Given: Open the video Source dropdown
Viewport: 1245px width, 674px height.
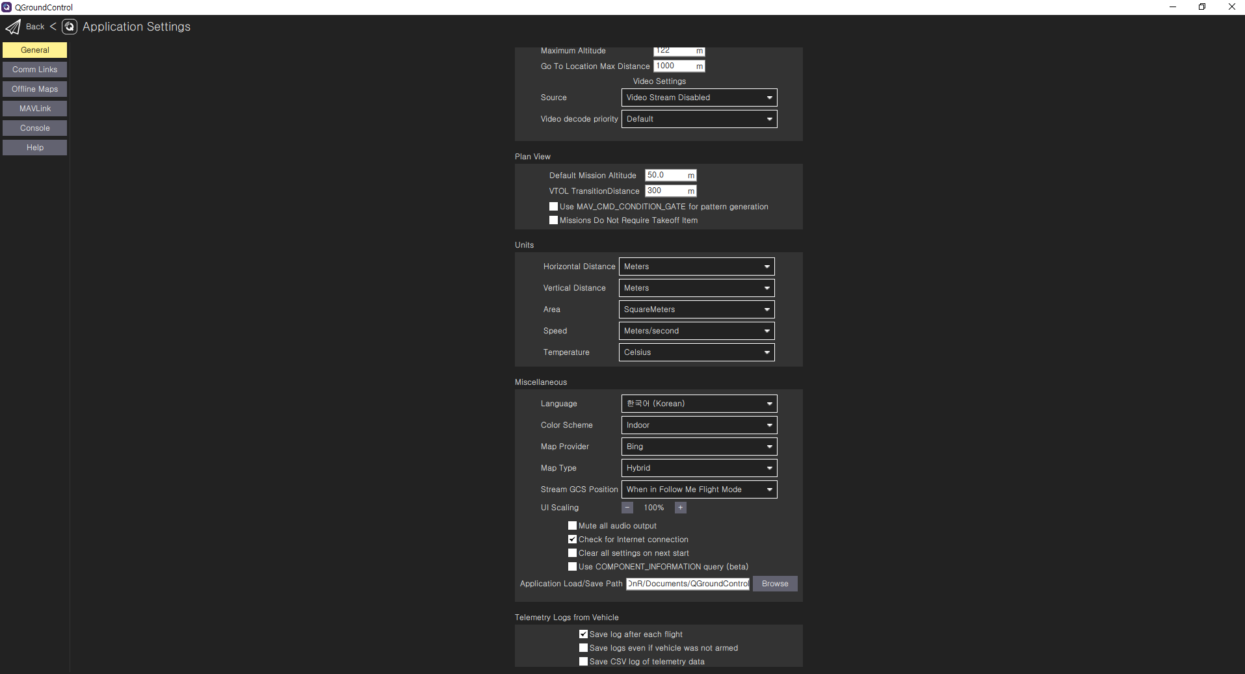Looking at the screenshot, I should [x=698, y=97].
